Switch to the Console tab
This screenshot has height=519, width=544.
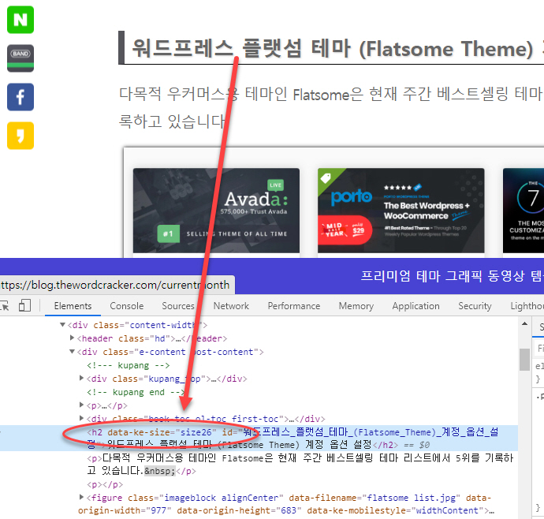(x=127, y=306)
